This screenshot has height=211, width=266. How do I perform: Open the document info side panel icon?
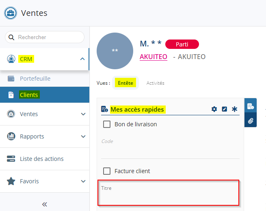tap(251, 106)
